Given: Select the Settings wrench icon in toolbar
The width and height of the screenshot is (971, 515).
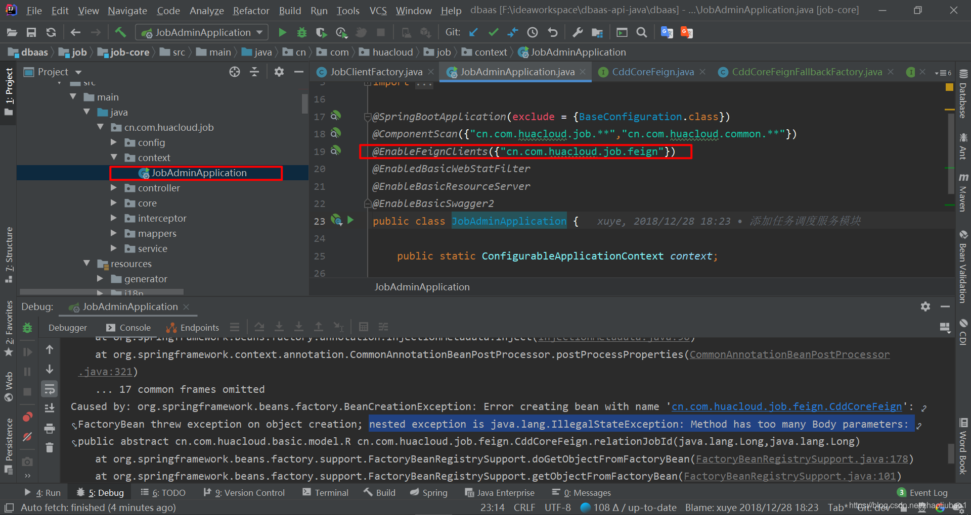Looking at the screenshot, I should (x=577, y=32).
